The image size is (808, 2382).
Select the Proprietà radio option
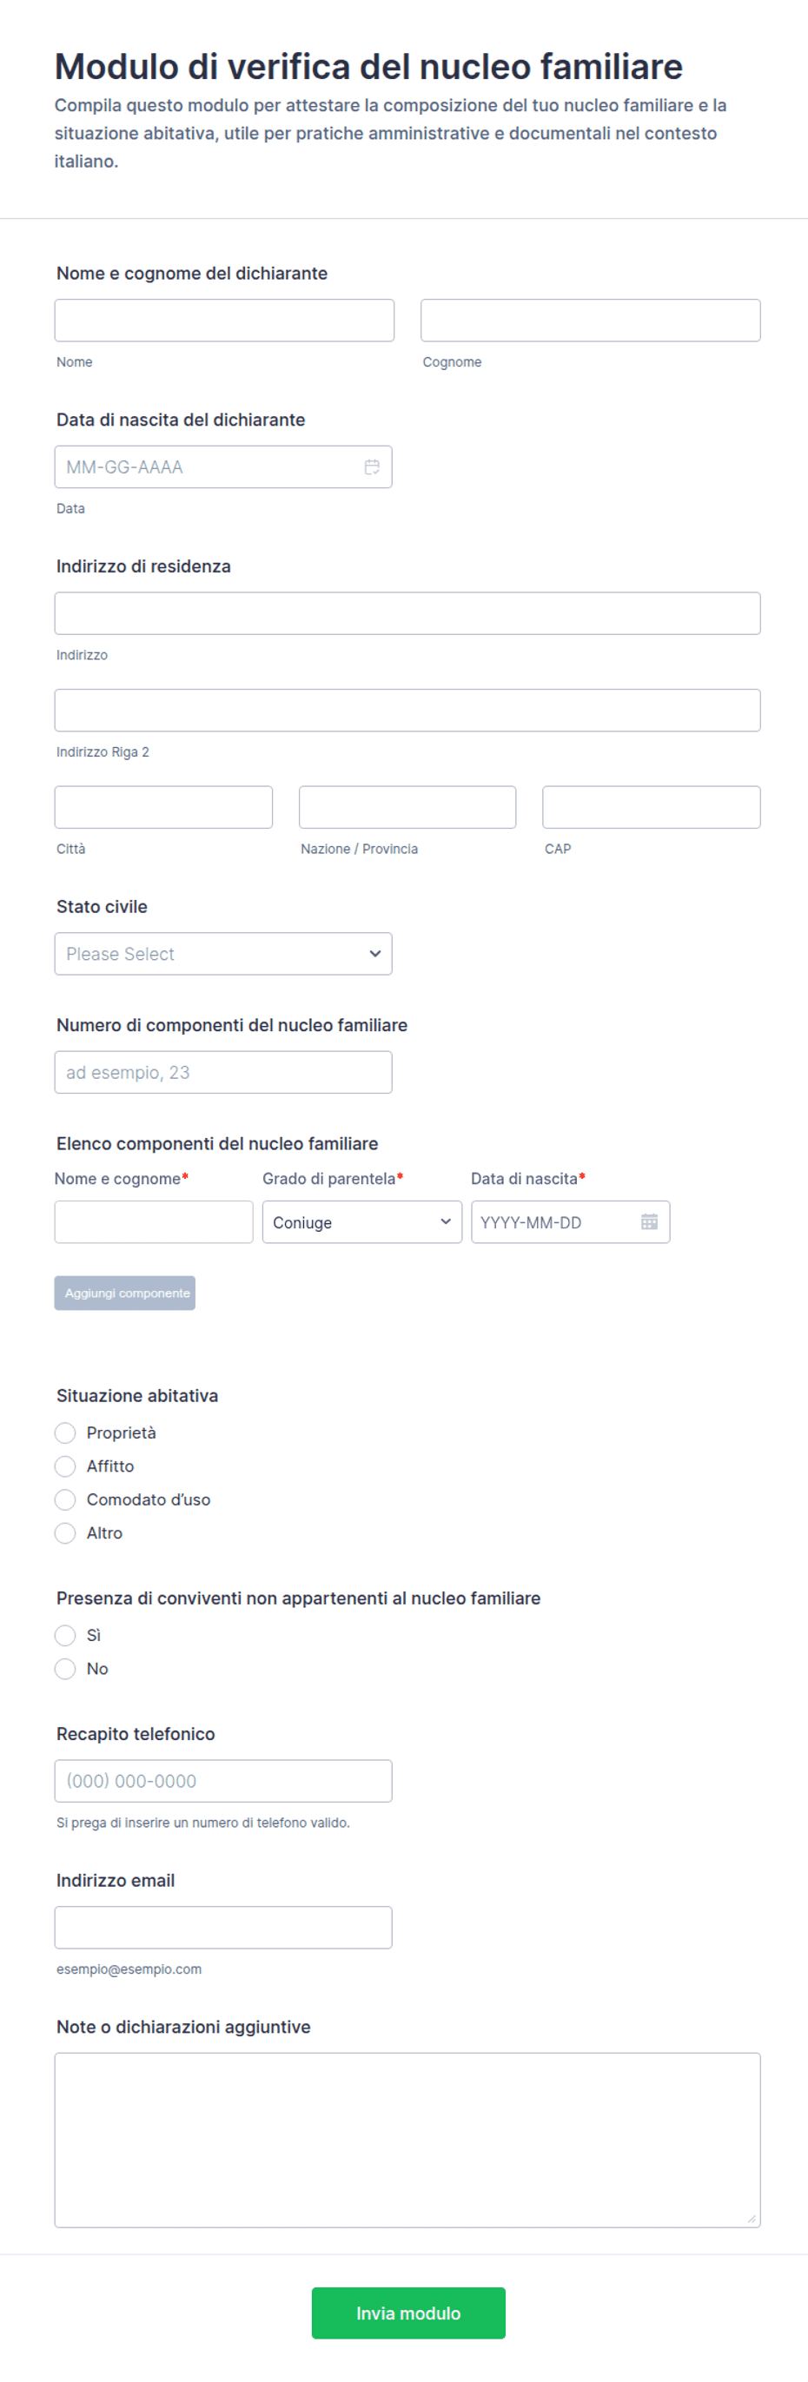[64, 1433]
